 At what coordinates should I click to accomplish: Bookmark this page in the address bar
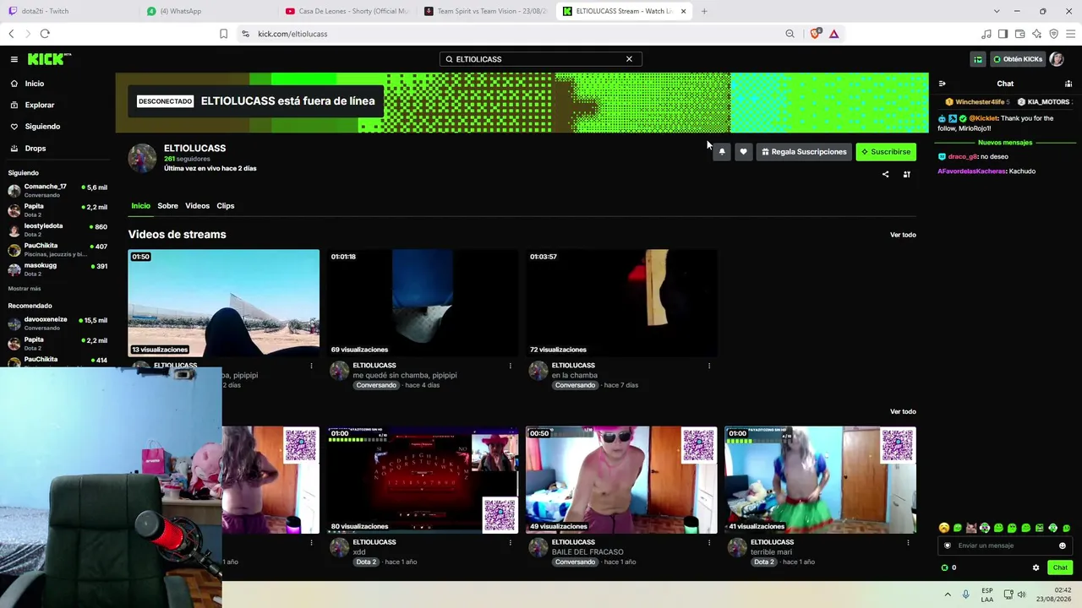tap(223, 34)
